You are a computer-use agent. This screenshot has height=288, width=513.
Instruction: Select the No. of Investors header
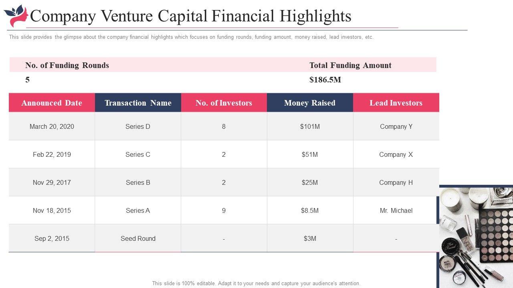point(224,103)
